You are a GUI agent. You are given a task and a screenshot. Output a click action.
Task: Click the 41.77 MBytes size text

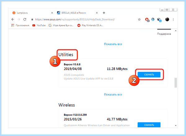tap(117, 119)
